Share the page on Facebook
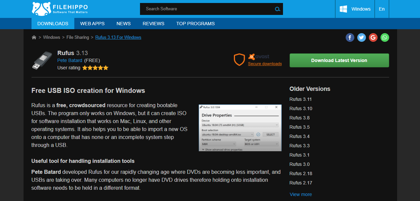This screenshot has width=420, height=201. [350, 37]
